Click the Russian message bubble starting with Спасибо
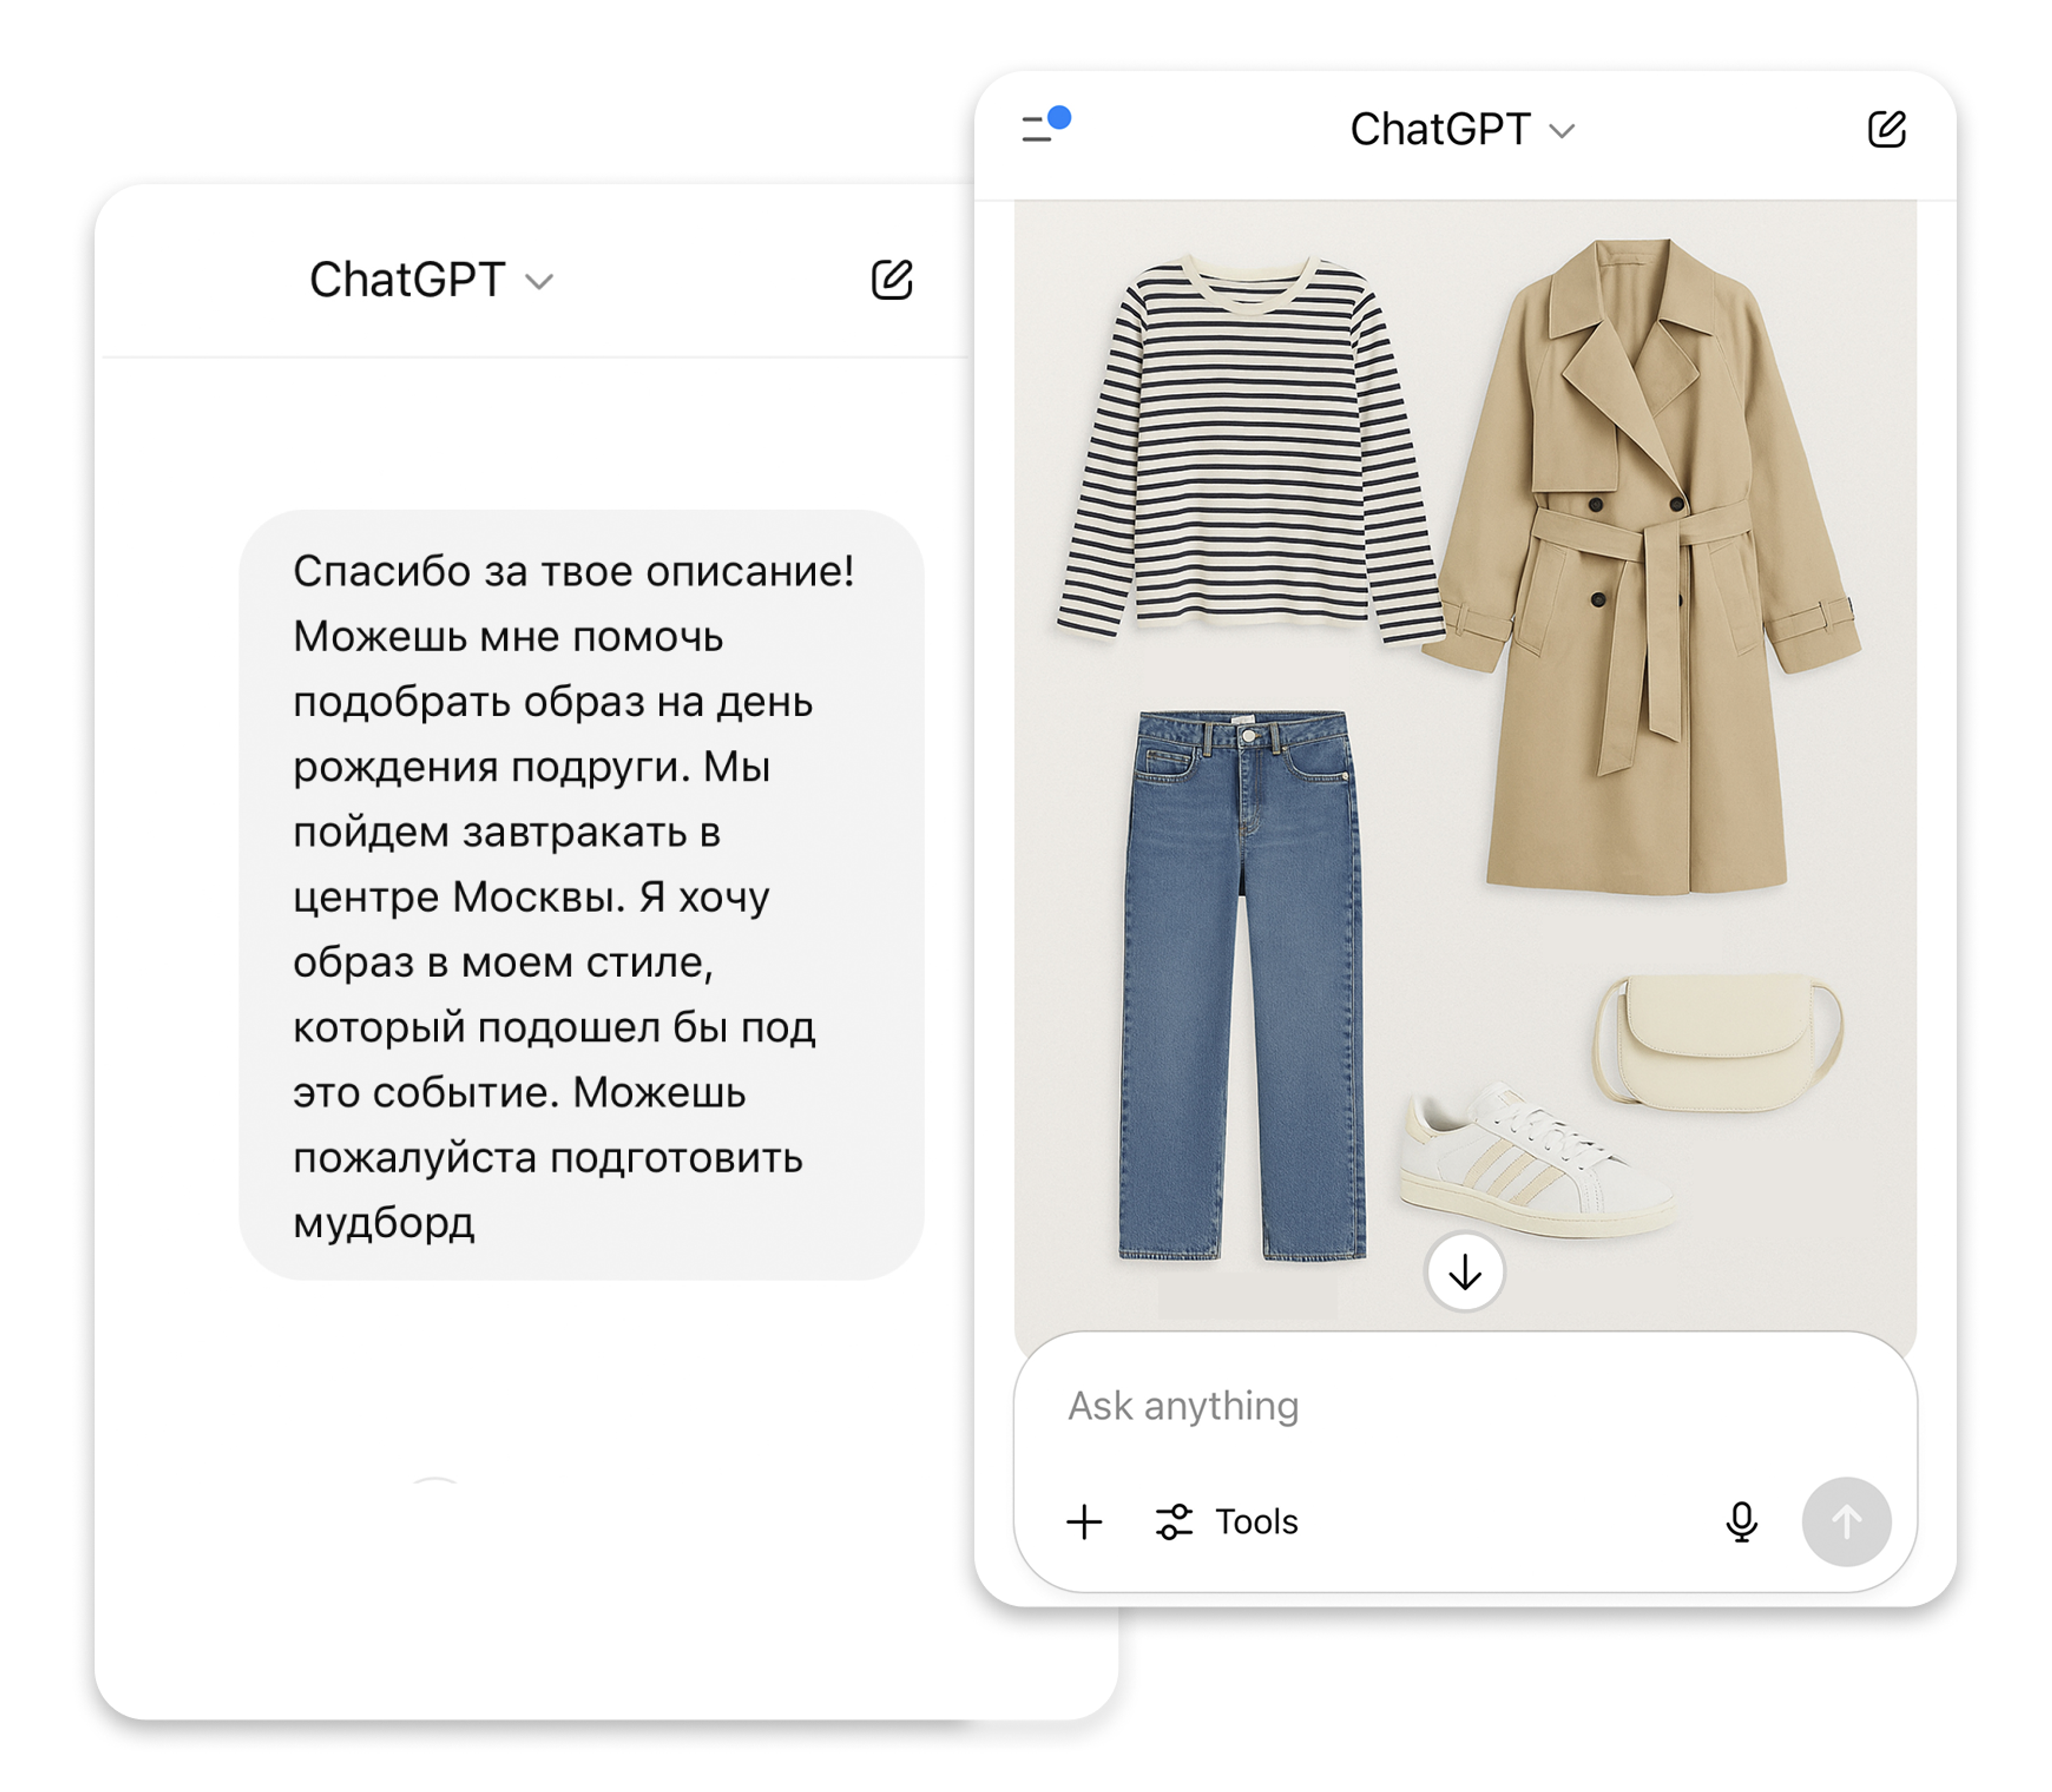The image size is (2052, 1792). (x=581, y=895)
